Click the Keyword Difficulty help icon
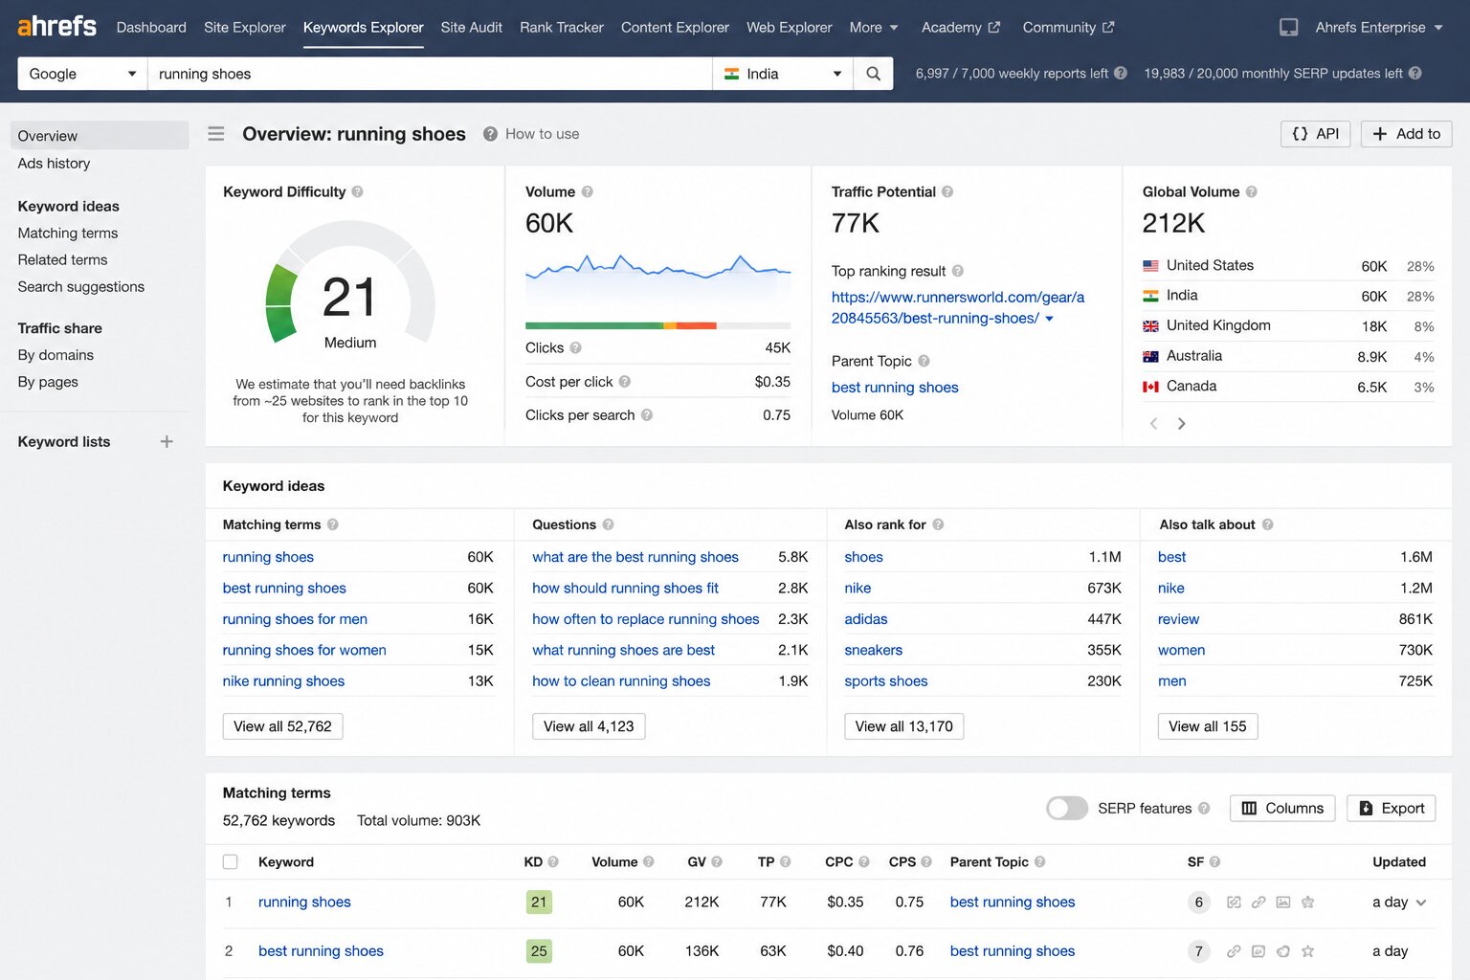 pyautogui.click(x=357, y=191)
